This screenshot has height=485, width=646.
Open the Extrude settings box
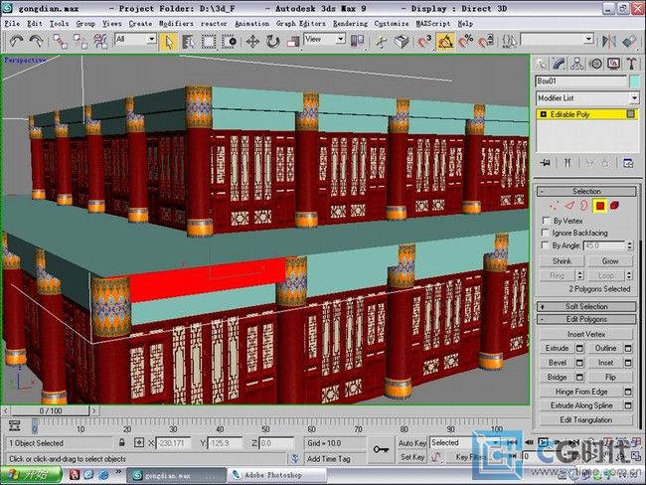(579, 349)
